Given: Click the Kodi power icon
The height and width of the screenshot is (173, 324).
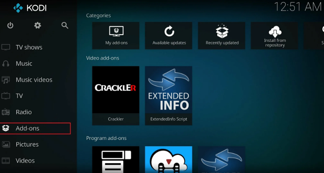Looking at the screenshot, I should 10,26.
